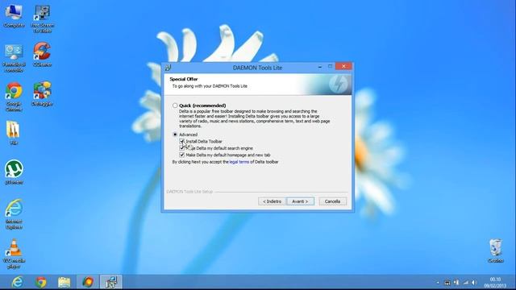Click Google Chrome in the taskbar
Image resolution: width=516 pixels, height=290 pixels.
(41, 282)
